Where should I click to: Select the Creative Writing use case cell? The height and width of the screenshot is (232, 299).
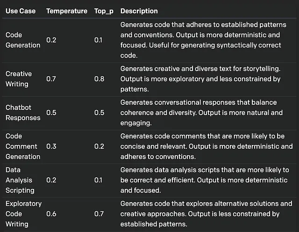[19, 79]
